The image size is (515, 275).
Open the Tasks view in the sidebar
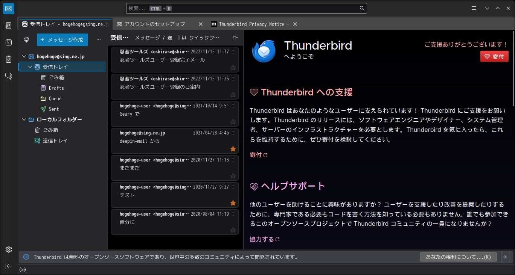8,59
